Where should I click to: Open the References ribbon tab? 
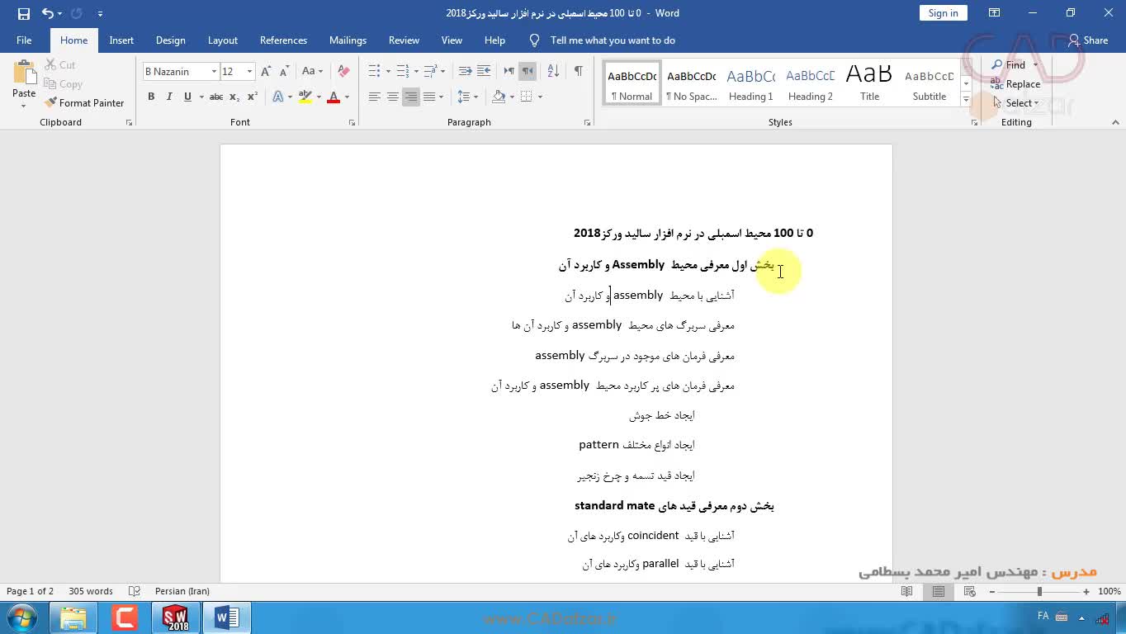283,40
